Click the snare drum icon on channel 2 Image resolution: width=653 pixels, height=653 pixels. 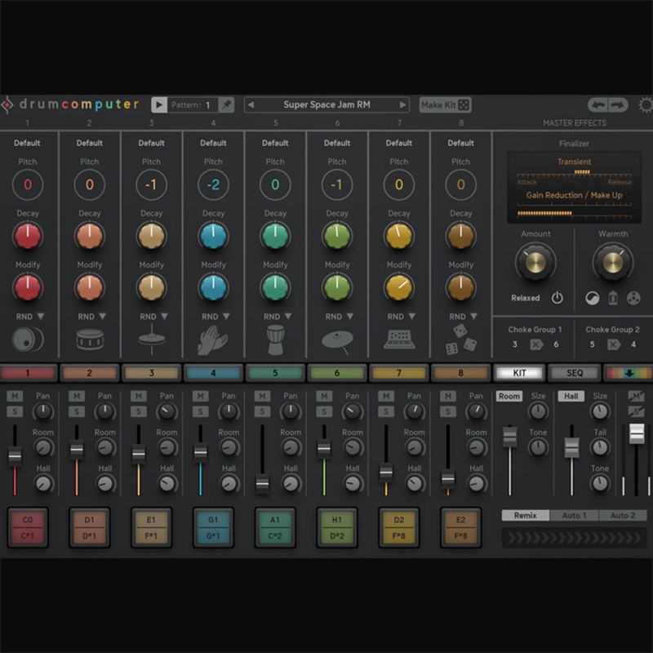click(90, 339)
